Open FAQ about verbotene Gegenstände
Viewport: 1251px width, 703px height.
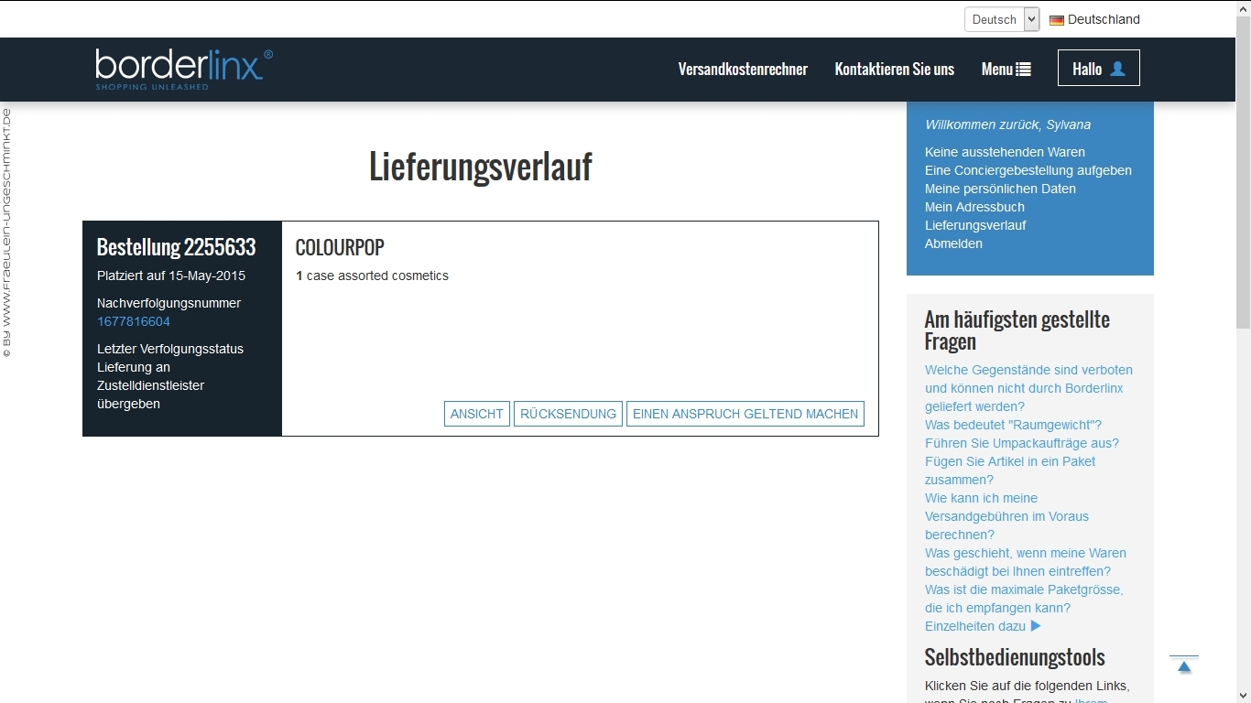tap(1028, 388)
